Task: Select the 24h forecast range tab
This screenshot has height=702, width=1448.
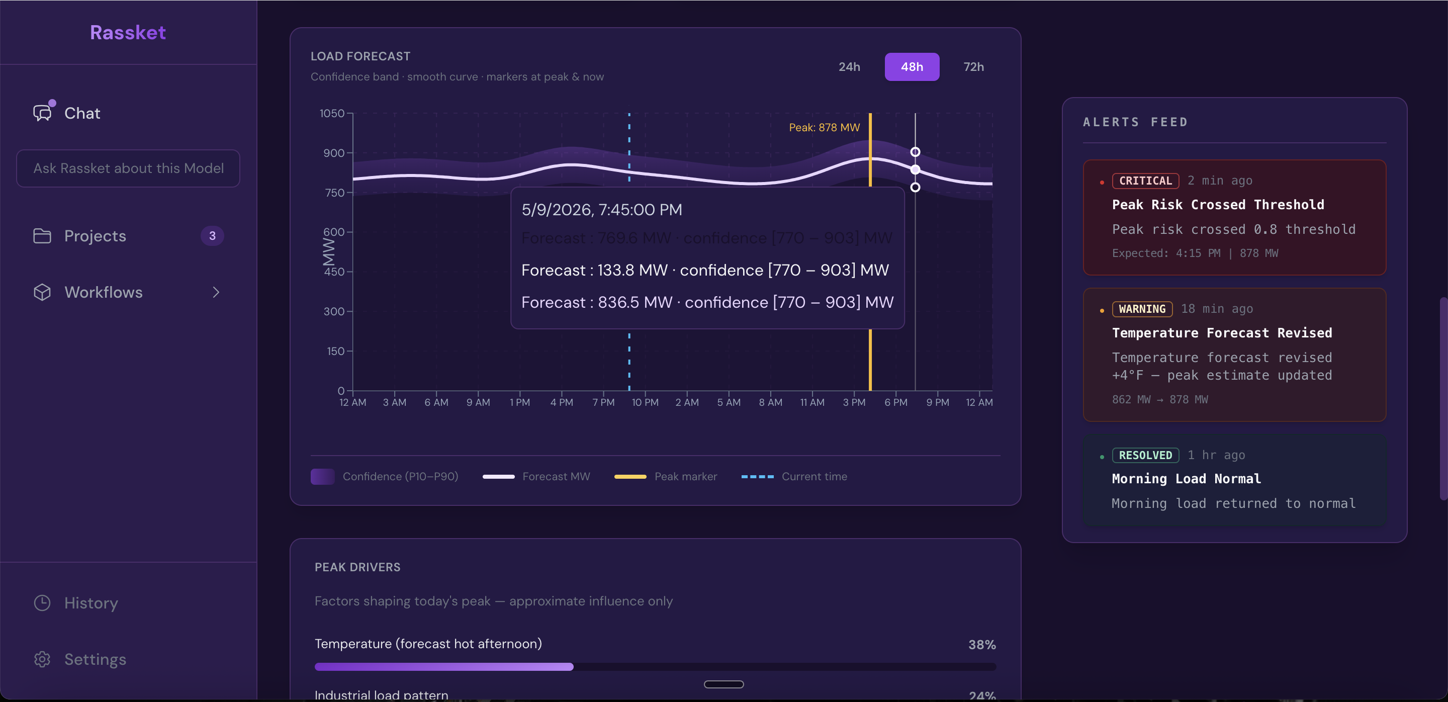Action: [849, 66]
